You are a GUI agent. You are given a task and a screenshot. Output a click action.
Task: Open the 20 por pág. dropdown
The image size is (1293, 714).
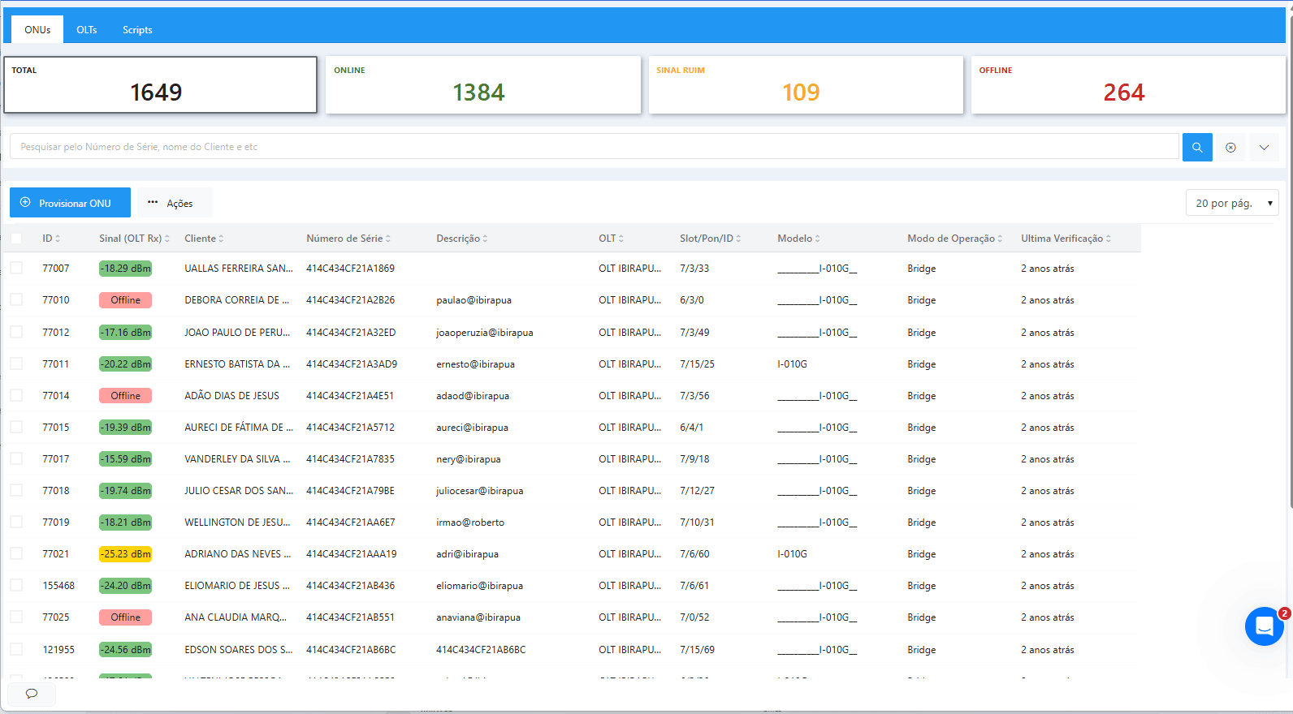tap(1231, 203)
